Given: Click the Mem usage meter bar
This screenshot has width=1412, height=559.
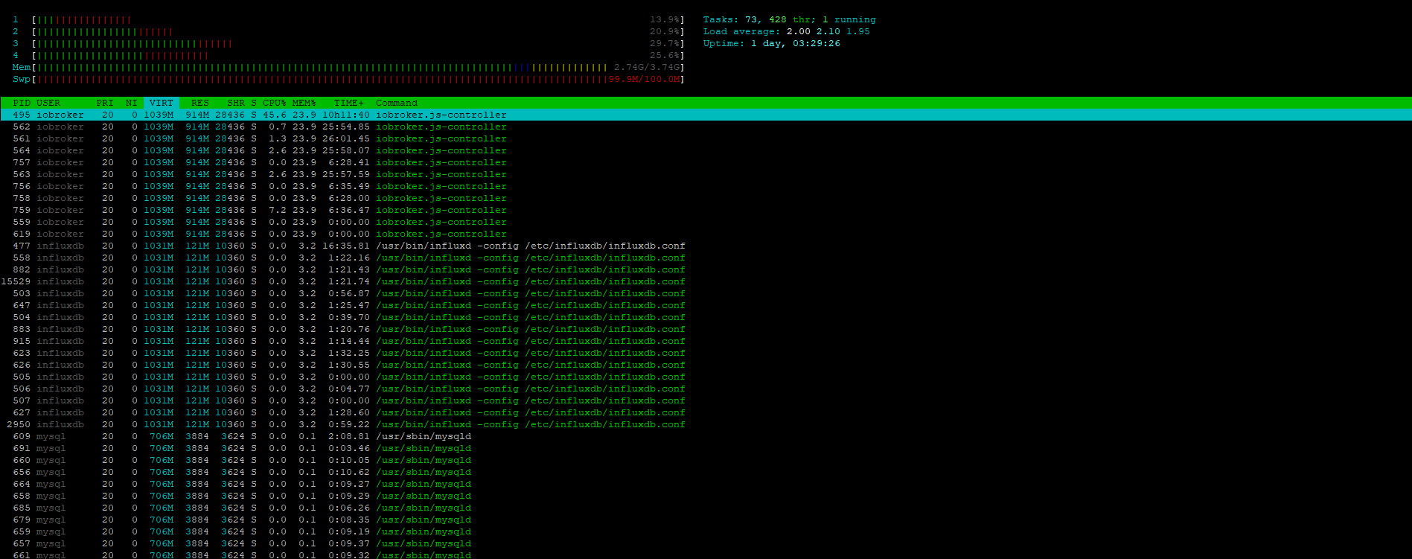Looking at the screenshot, I should (348, 67).
